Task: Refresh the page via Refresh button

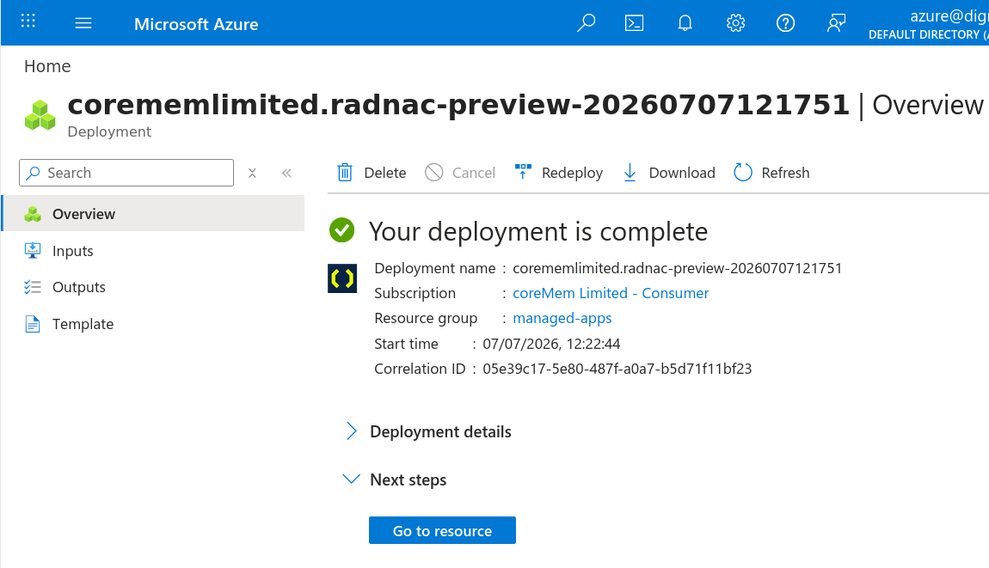Action: [x=771, y=173]
